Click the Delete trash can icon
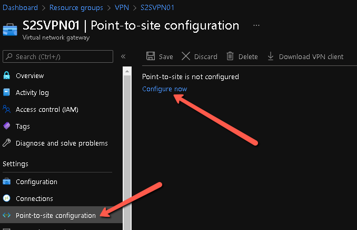The height and width of the screenshot is (230, 357). 230,56
